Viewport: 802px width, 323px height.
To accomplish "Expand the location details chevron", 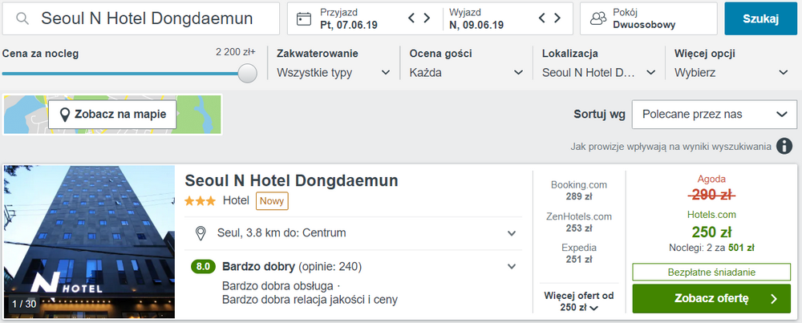I will [512, 233].
